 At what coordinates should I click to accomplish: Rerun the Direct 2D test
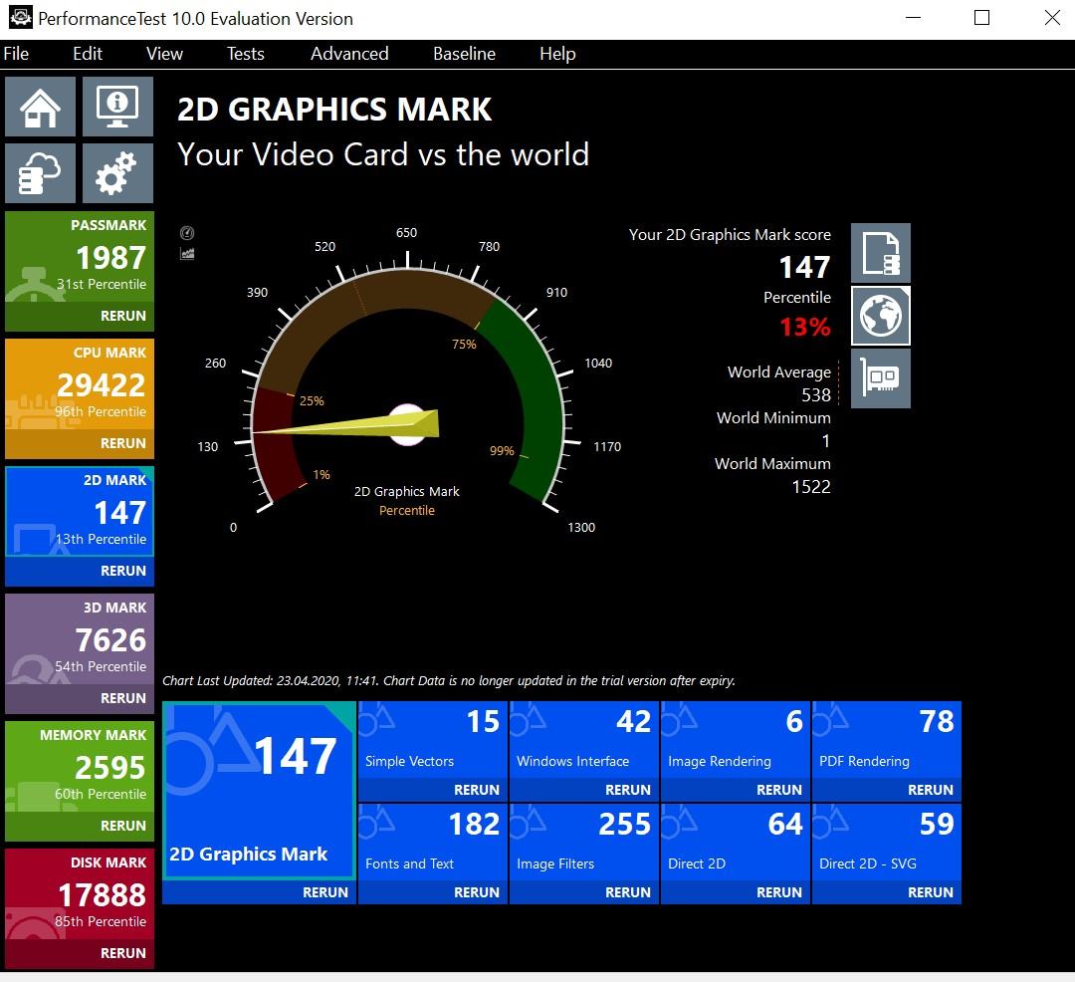736,892
